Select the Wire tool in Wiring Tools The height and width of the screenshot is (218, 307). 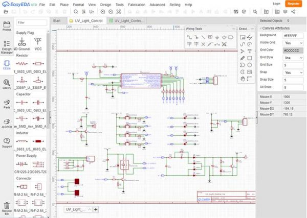click(190, 37)
